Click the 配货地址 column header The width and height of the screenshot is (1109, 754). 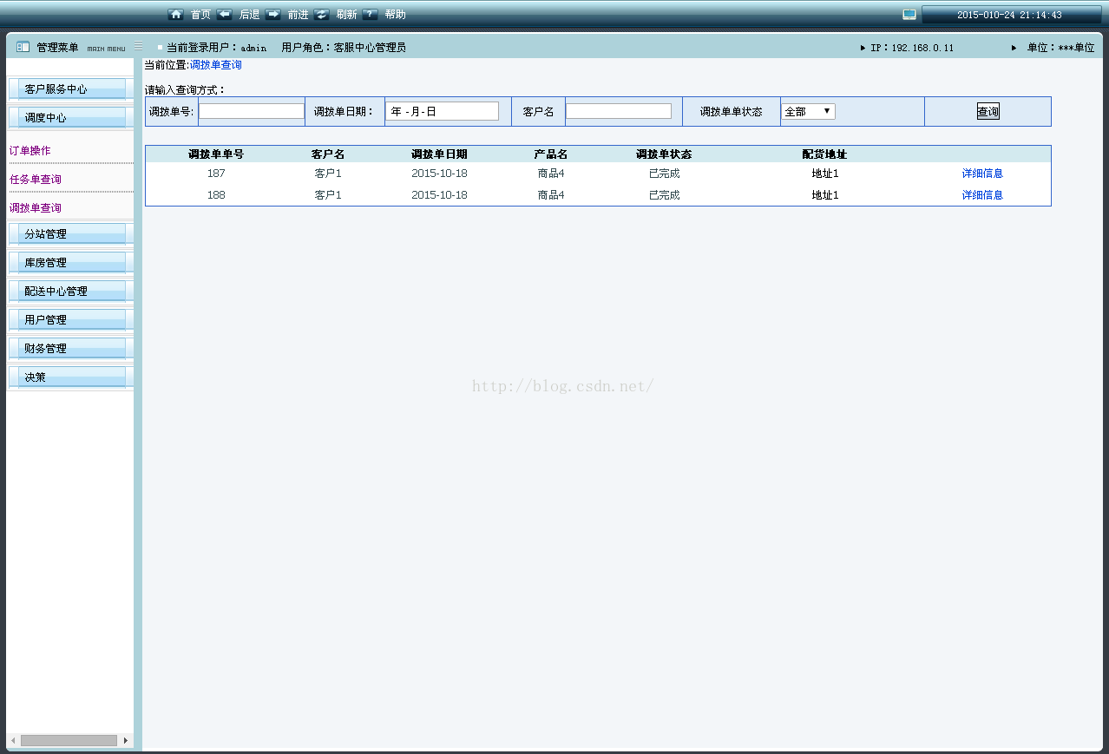(x=824, y=154)
